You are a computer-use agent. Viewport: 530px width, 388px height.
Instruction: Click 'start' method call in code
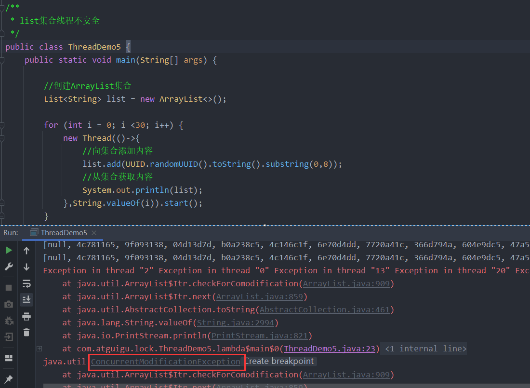click(176, 203)
